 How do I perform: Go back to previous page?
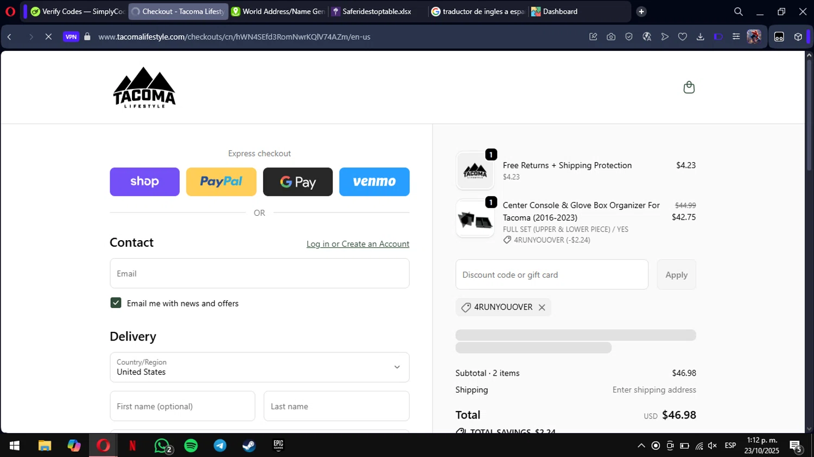click(x=10, y=37)
